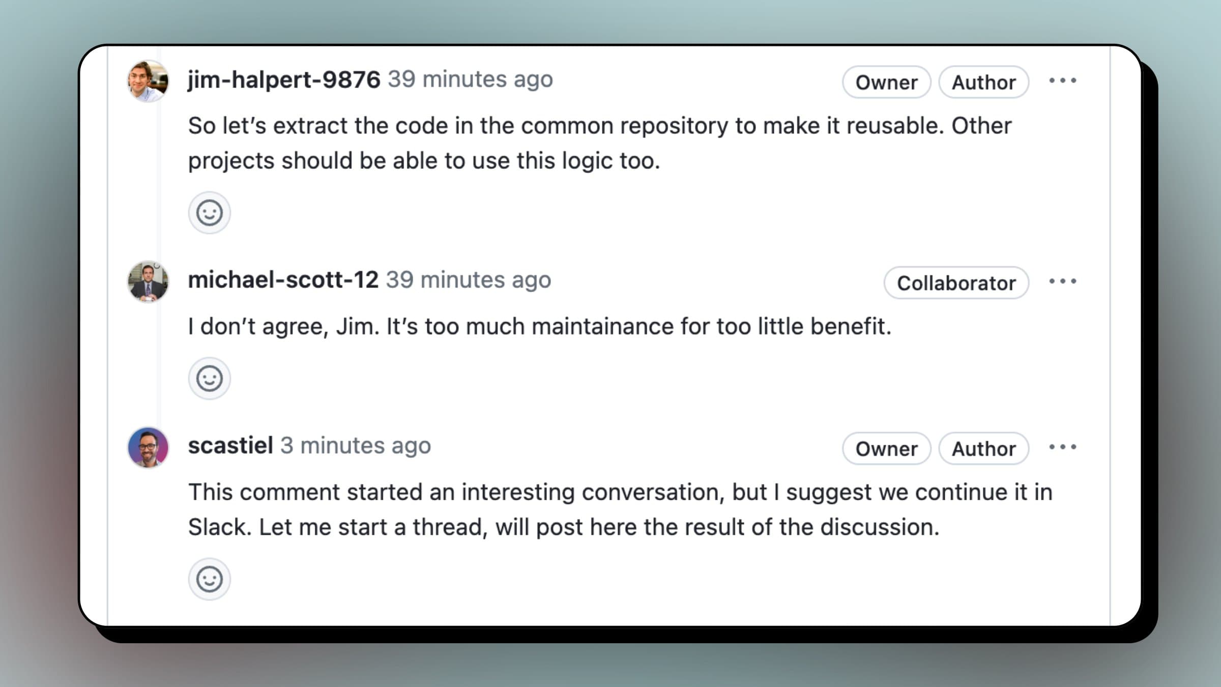The image size is (1221, 687).
Task: Open options menu for jim-halpert-9876's comment
Action: (x=1063, y=80)
